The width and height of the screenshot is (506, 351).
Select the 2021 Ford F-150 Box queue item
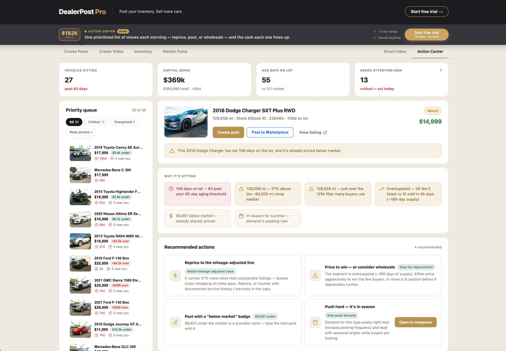coord(106,307)
